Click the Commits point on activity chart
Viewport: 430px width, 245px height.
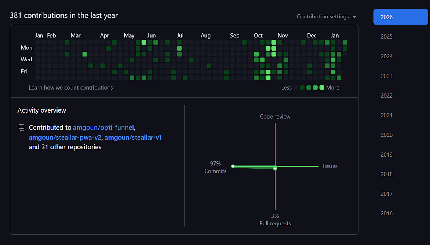tap(233, 166)
